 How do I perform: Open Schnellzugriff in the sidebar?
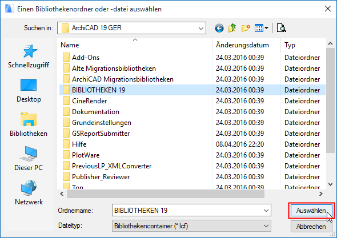coord(29,57)
